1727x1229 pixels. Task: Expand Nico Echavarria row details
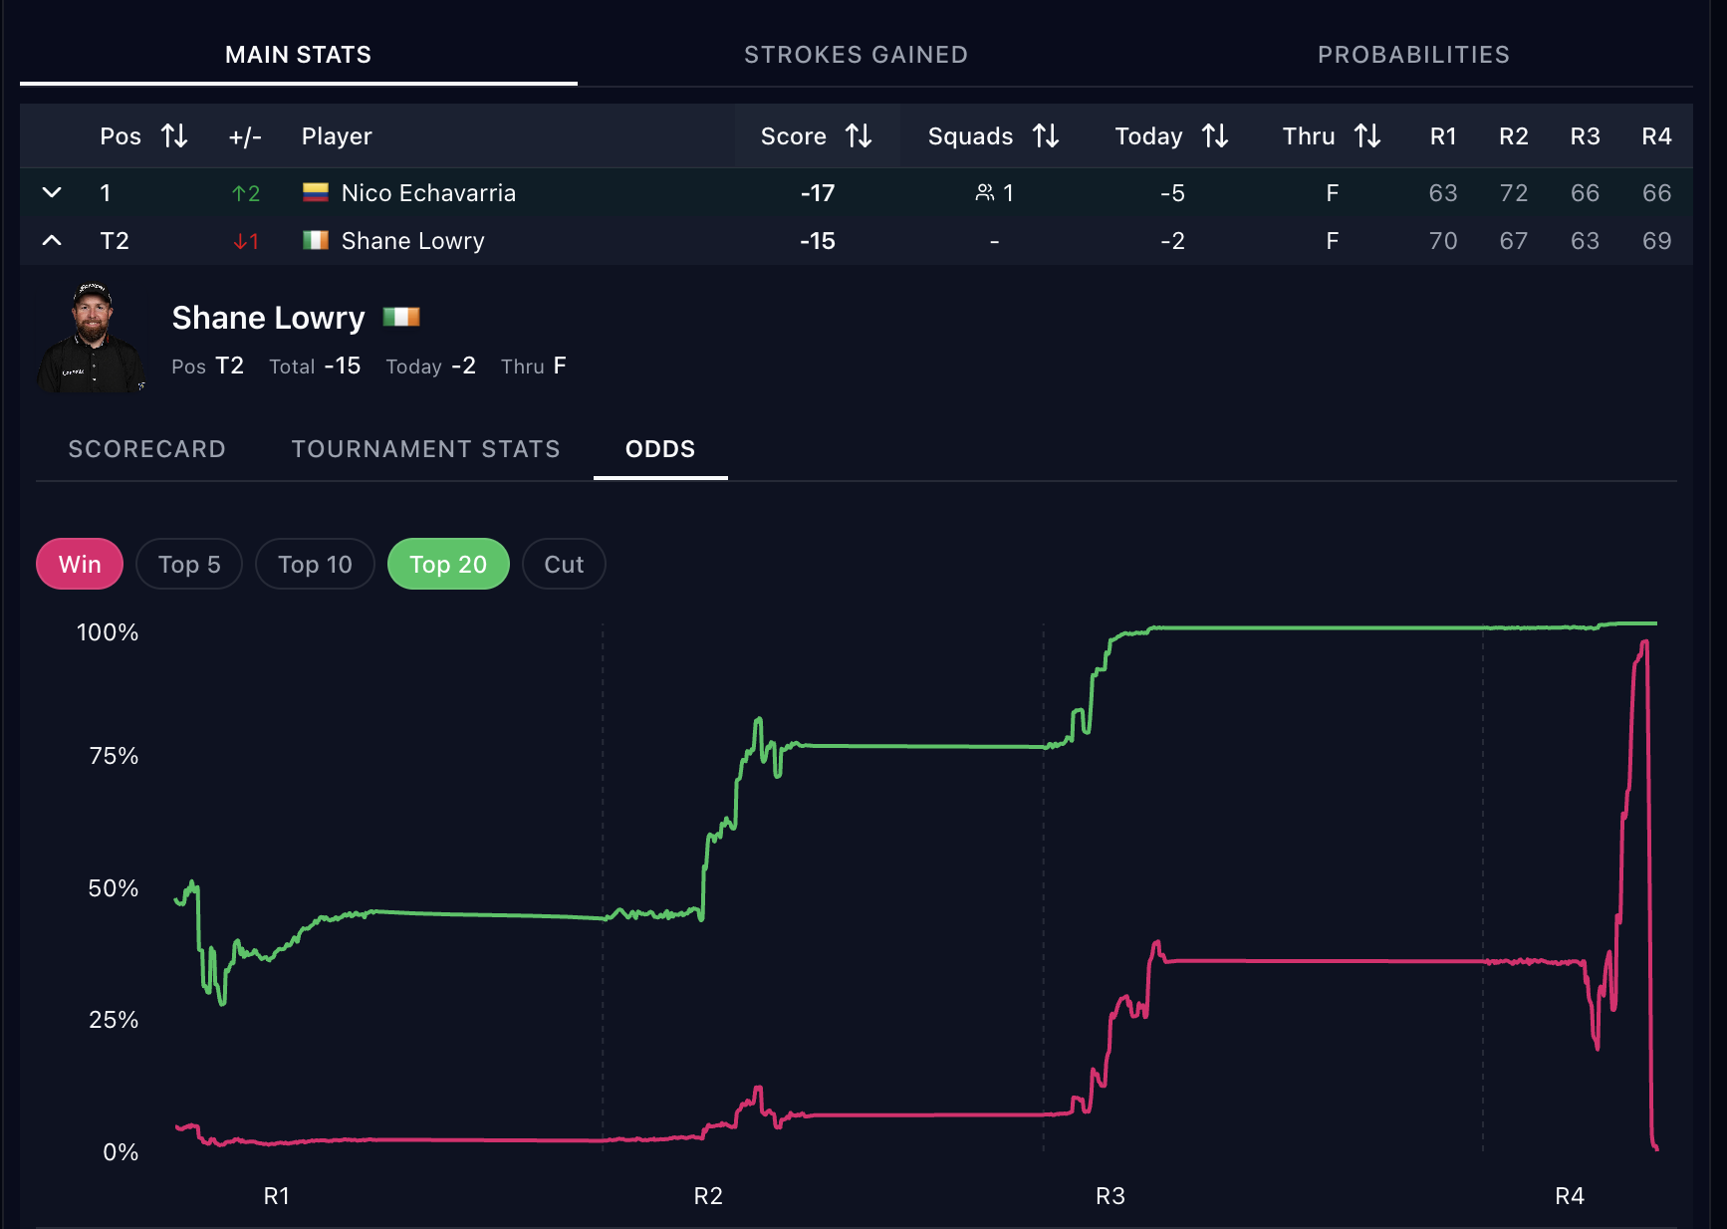(52, 193)
